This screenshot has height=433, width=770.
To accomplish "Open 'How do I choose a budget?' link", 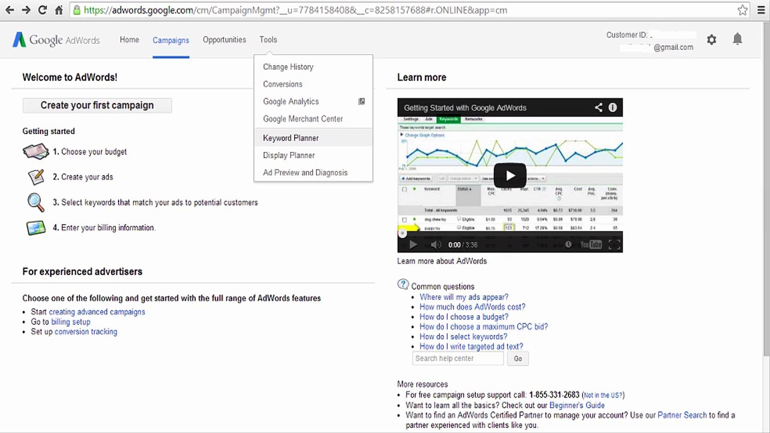I will pos(464,317).
